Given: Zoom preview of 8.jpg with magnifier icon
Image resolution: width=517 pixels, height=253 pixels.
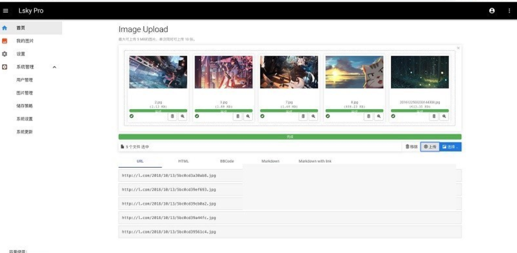Looking at the screenshot, I should point(379,116).
